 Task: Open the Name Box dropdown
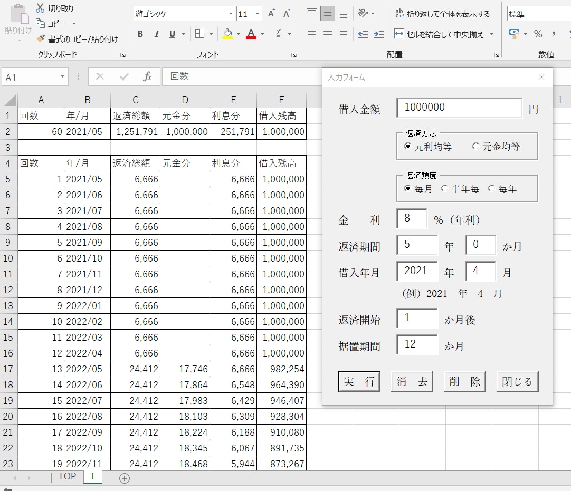pyautogui.click(x=62, y=76)
